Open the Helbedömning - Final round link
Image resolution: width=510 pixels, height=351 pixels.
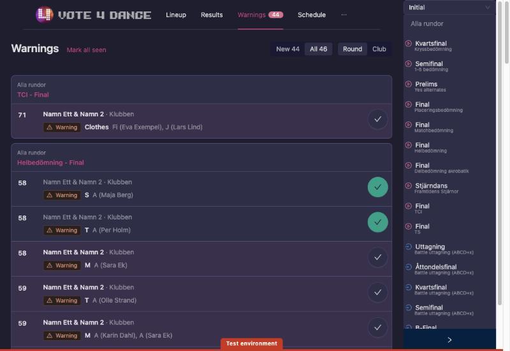click(50, 163)
